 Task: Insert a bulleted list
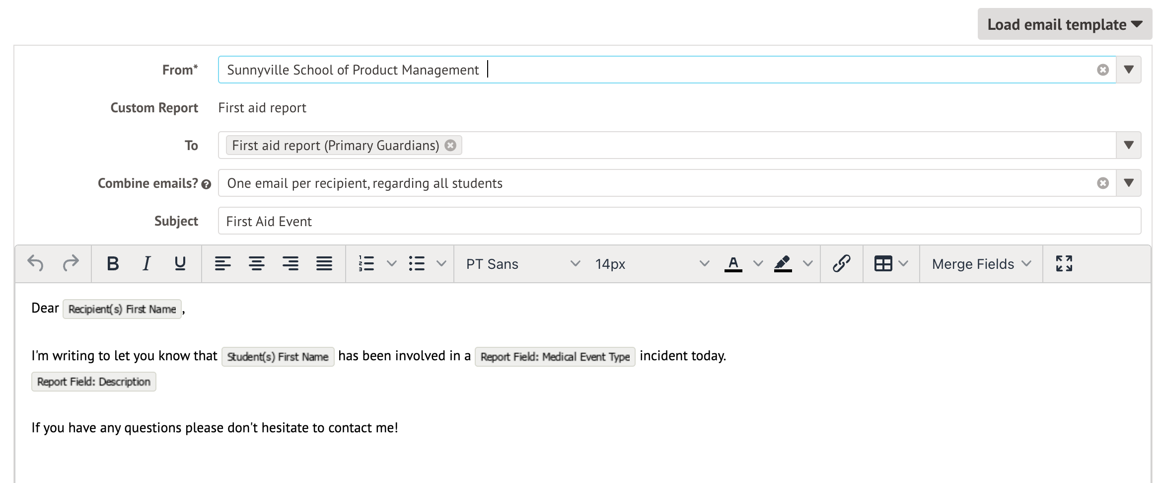coord(417,263)
